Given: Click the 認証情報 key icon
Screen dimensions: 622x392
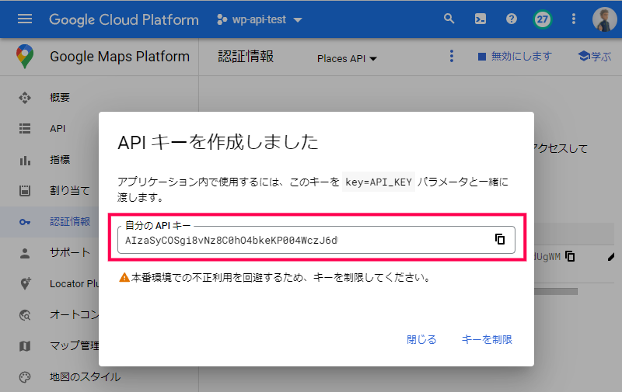Looking at the screenshot, I should tap(25, 222).
